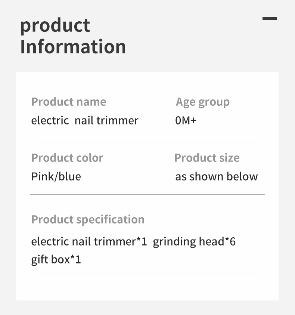Click "electric nail trimmer" under Product name
The height and width of the screenshot is (315, 295).
85,120
